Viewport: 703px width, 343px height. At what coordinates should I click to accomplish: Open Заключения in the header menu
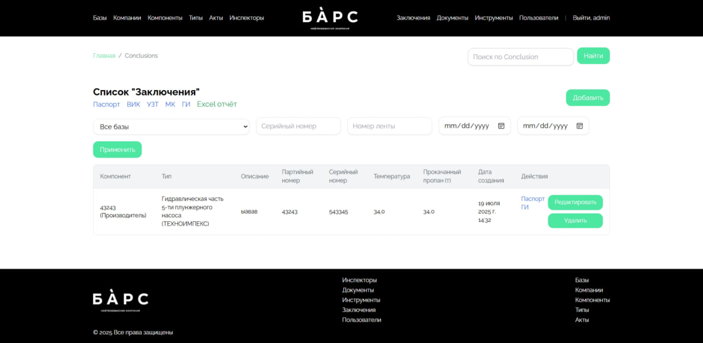(413, 18)
